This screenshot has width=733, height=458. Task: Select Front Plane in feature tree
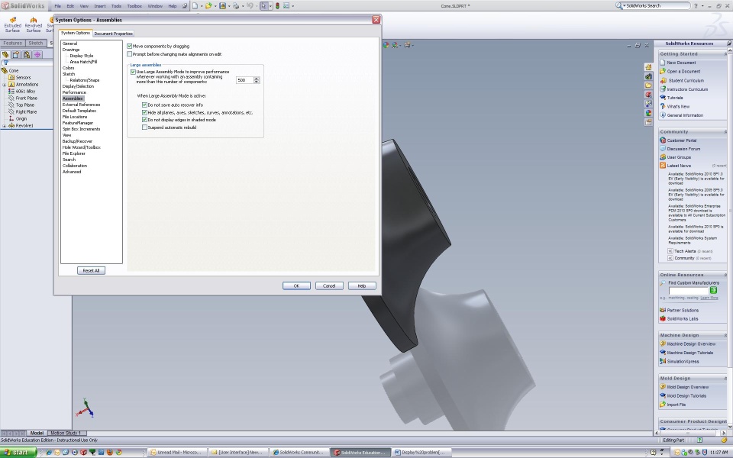coord(26,98)
